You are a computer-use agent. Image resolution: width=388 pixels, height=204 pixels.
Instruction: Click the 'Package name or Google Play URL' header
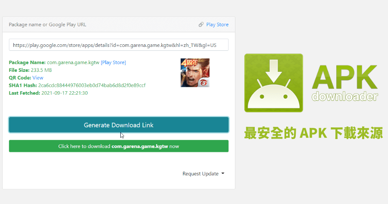click(47, 25)
